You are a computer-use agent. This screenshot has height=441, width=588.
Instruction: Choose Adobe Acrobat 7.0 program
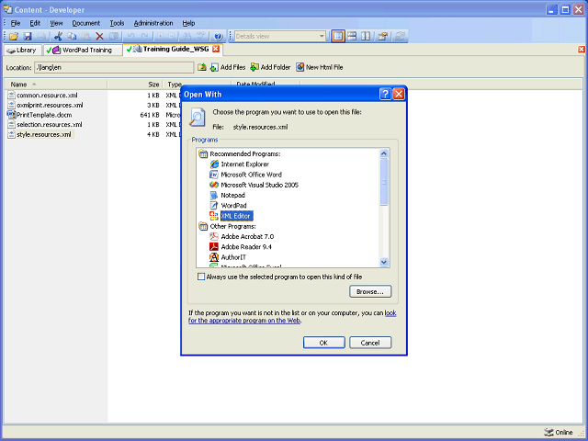coord(247,237)
